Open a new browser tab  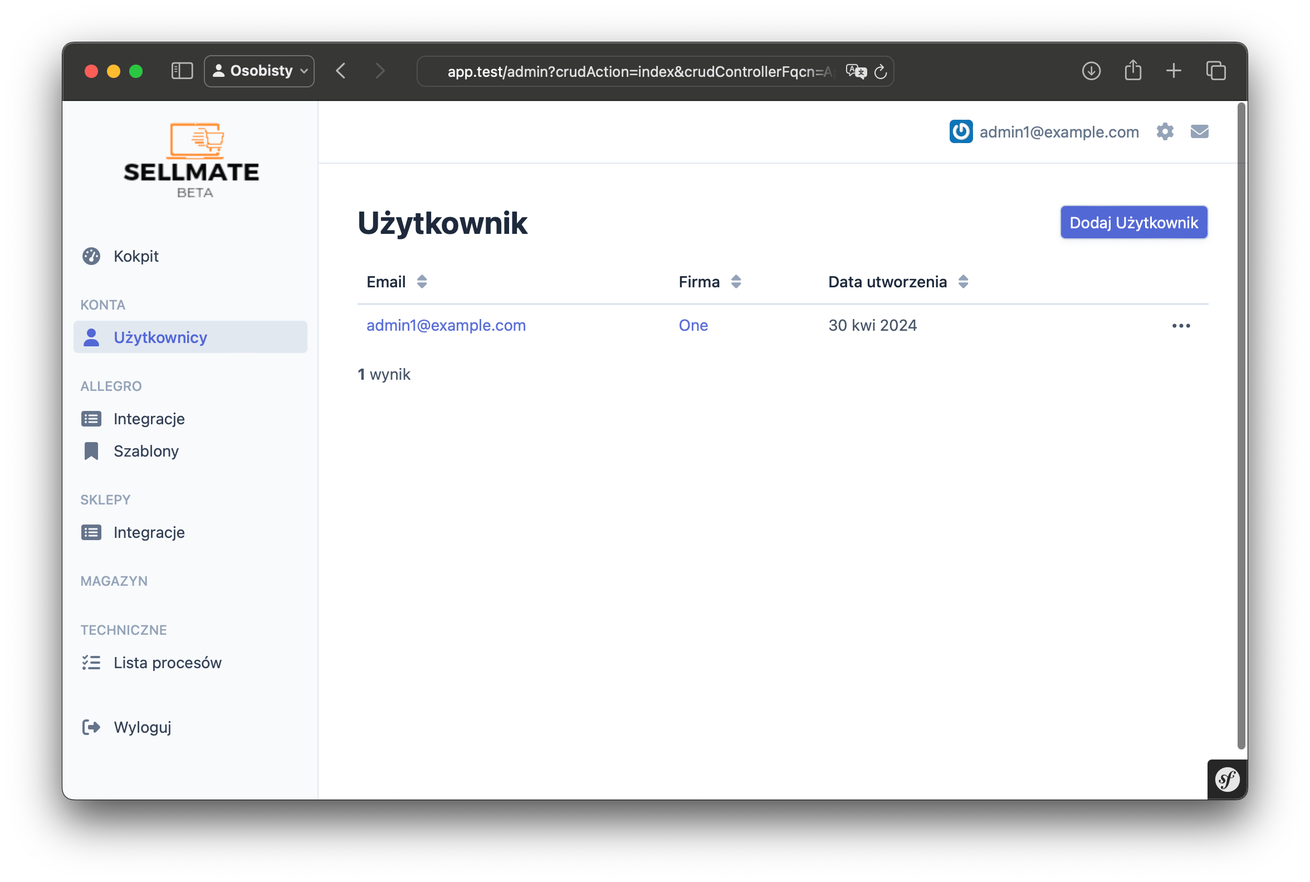coord(1173,71)
